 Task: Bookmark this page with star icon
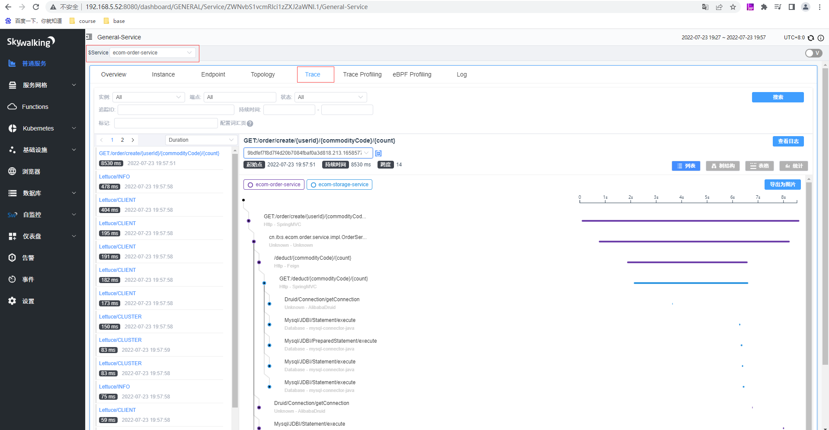733,7
